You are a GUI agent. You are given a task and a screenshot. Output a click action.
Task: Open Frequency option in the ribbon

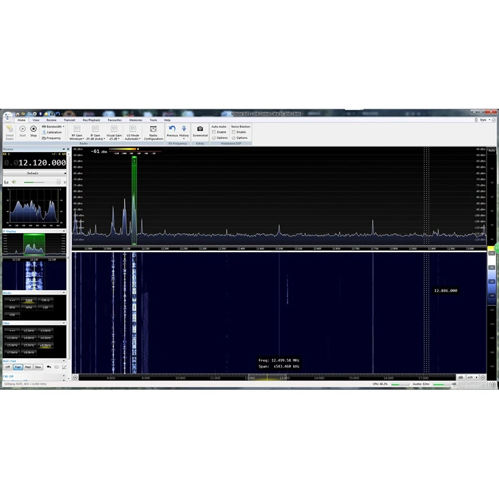pos(51,138)
